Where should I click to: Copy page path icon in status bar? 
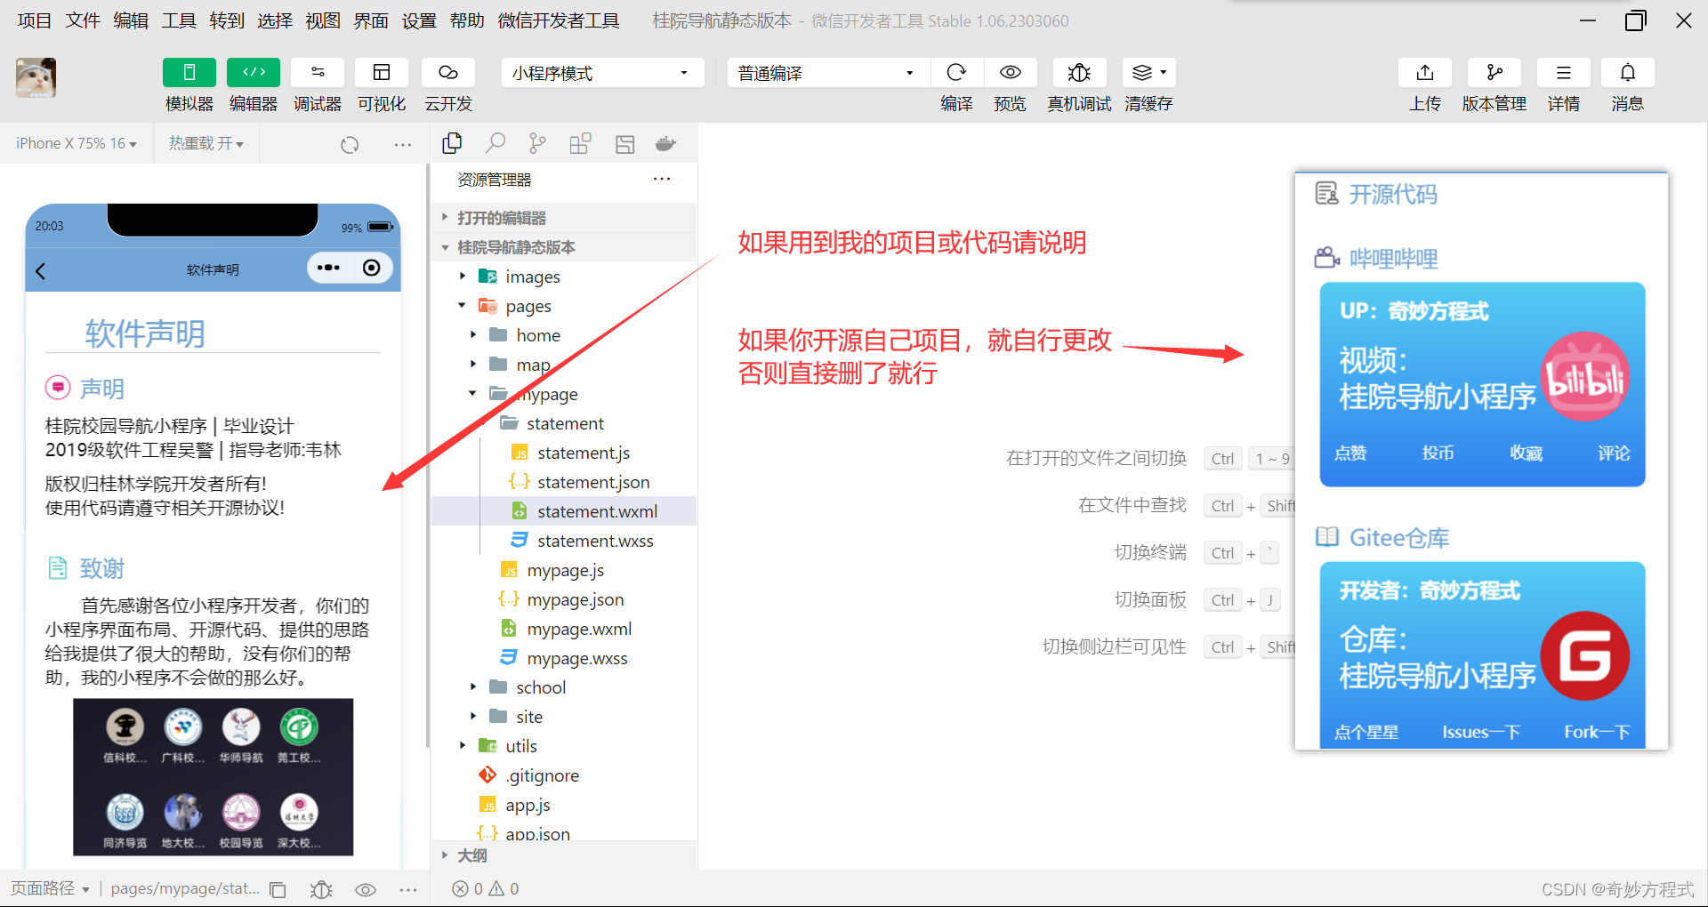click(278, 889)
